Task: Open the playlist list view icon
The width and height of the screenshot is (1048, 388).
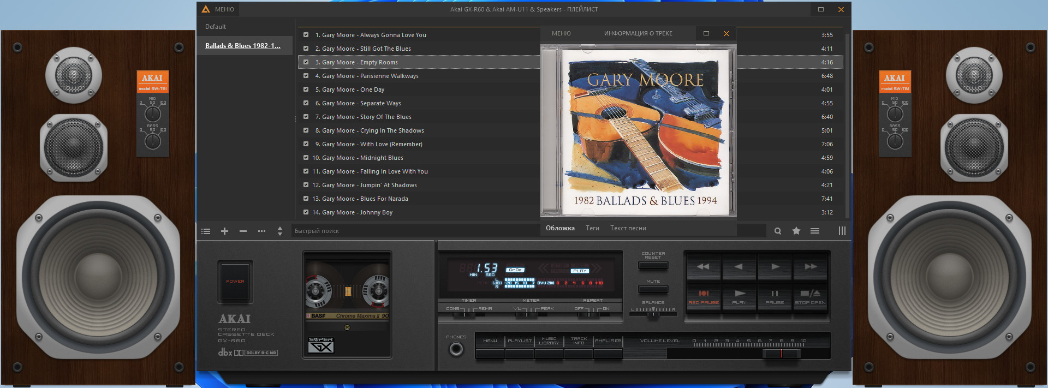Action: point(206,231)
